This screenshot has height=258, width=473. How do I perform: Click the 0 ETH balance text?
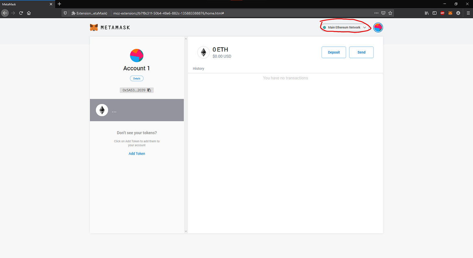coord(220,50)
